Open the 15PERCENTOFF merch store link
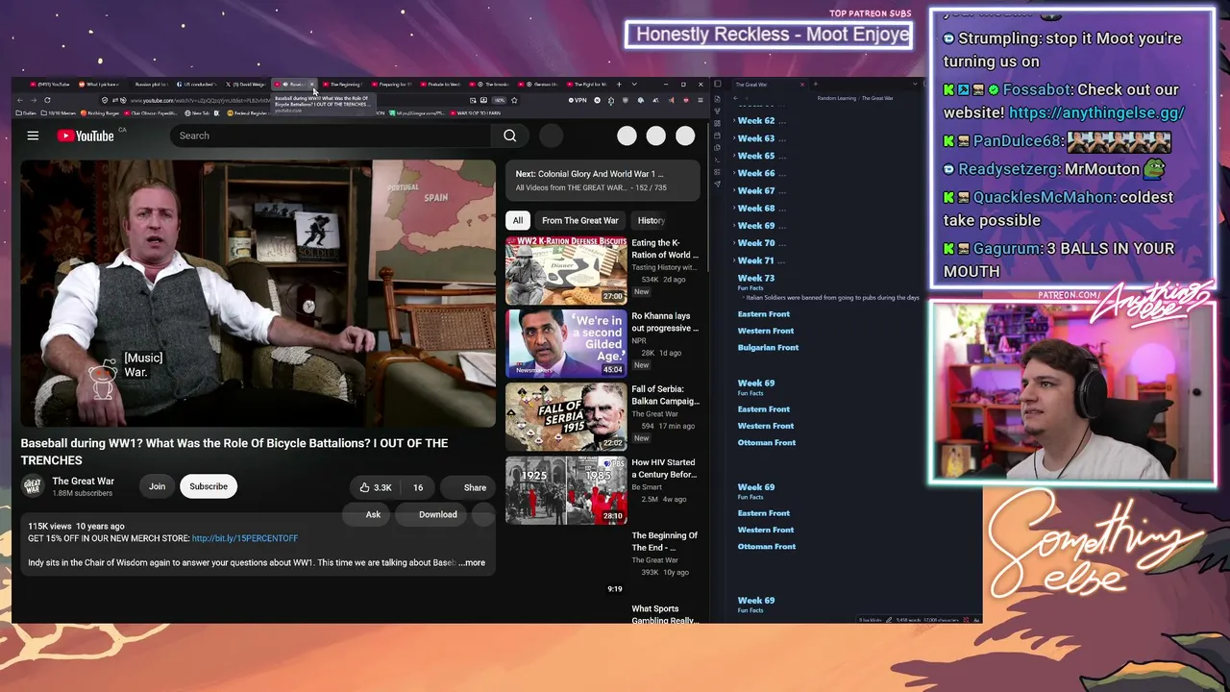 click(x=245, y=538)
